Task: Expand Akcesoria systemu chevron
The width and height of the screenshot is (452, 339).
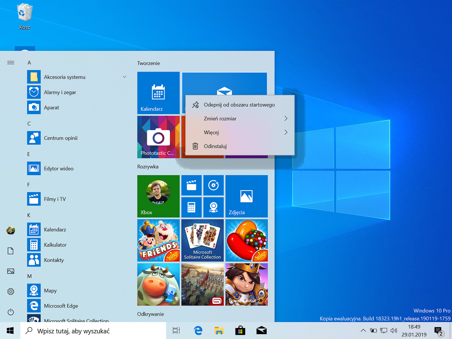Action: pos(124,77)
